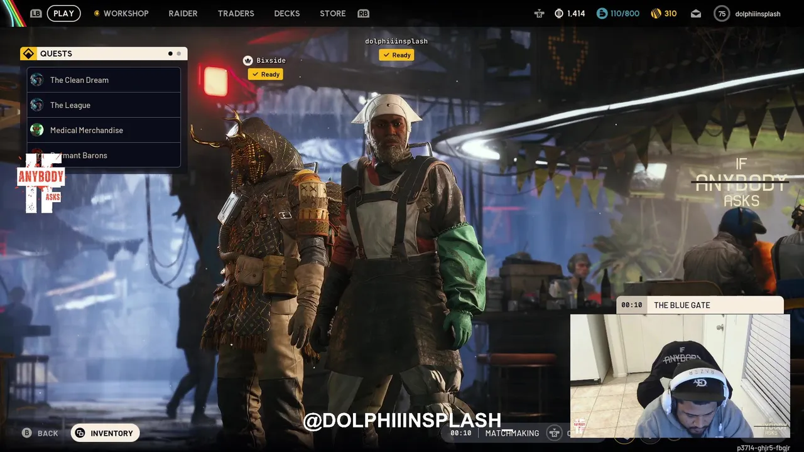Screen dimensions: 804x452
Task: Click the 00:10 matchmaking timer
Action: click(x=460, y=433)
